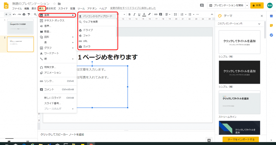Click the line spacing icon
Viewport: 276px width, 145px height.
(x=175, y=15)
